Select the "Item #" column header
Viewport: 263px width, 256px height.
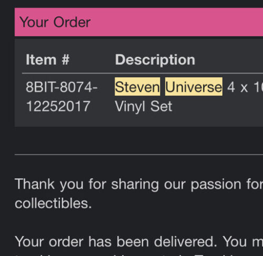coord(47,60)
